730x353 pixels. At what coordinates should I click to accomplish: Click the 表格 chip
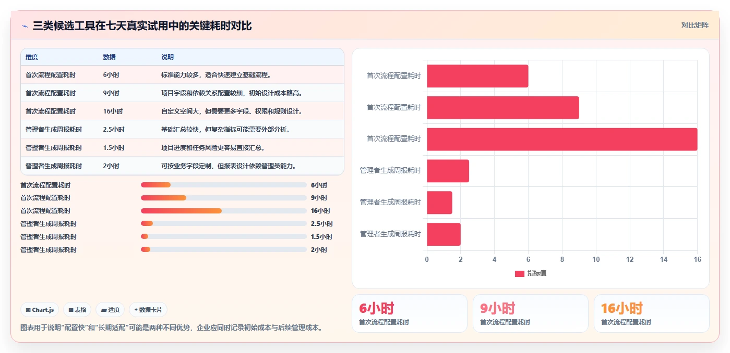point(77,310)
